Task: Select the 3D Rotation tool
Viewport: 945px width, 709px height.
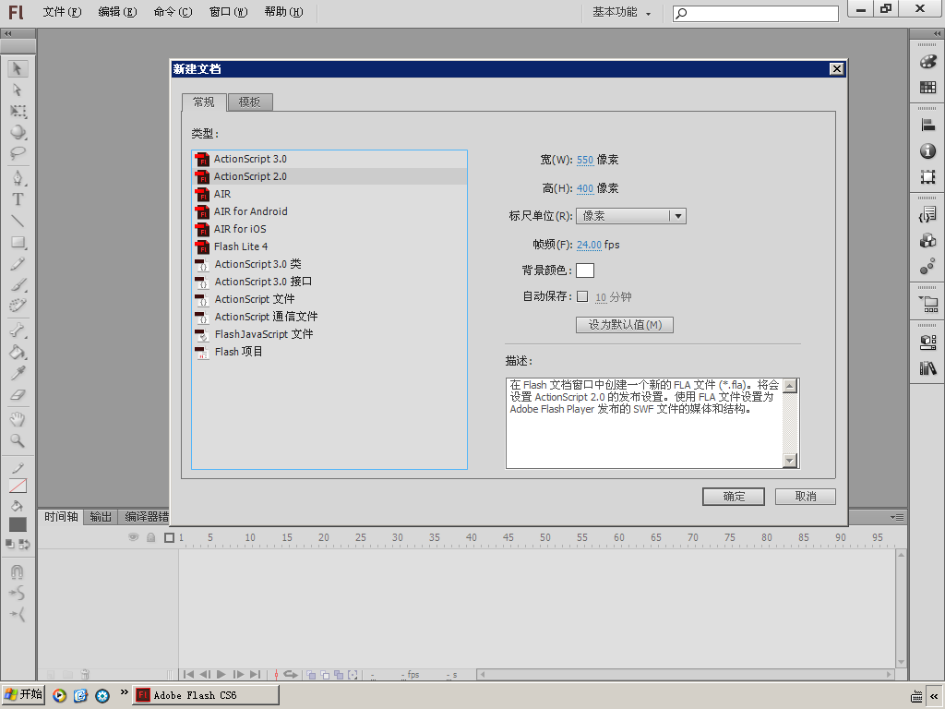Action: click(x=18, y=132)
